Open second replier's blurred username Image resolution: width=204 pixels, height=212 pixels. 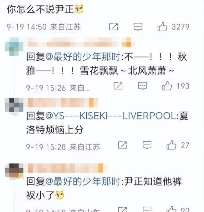click(63, 103)
